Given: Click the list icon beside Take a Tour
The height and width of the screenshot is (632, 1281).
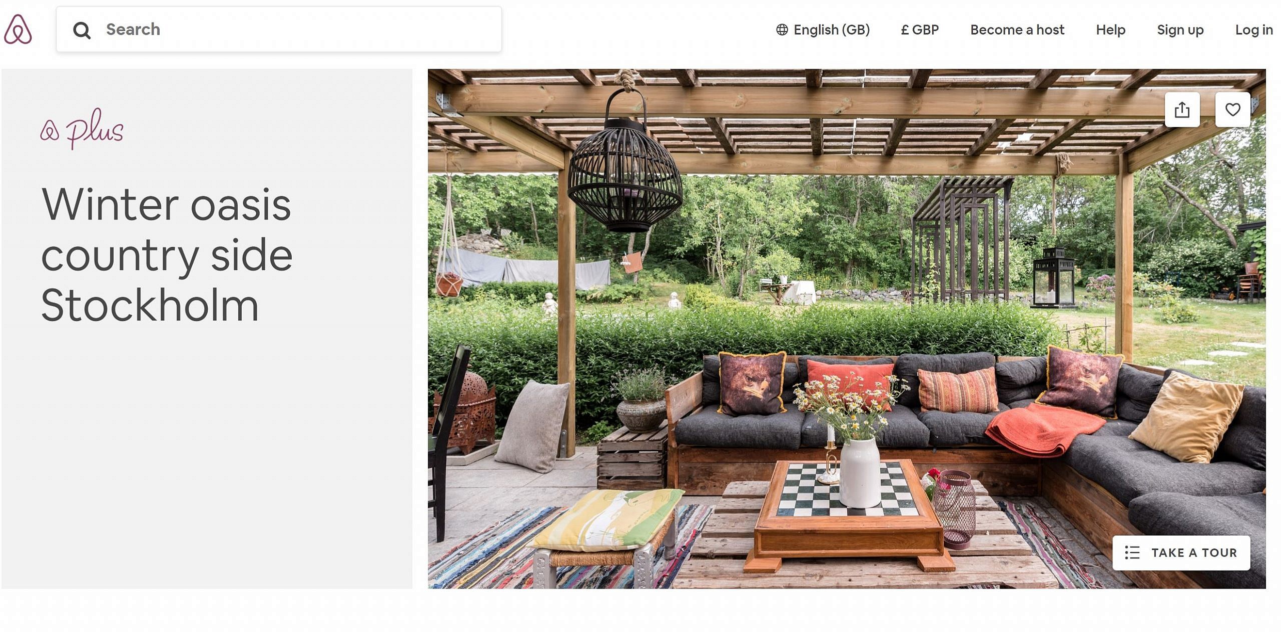Looking at the screenshot, I should 1132,552.
